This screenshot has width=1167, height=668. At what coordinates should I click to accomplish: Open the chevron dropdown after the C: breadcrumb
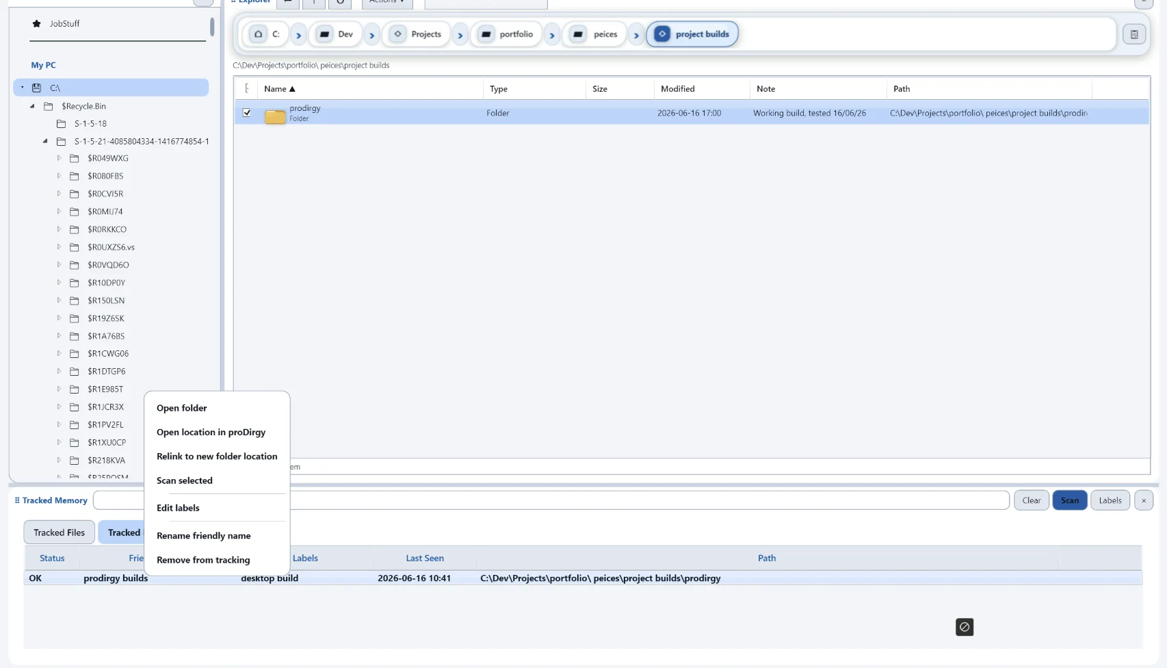point(298,35)
